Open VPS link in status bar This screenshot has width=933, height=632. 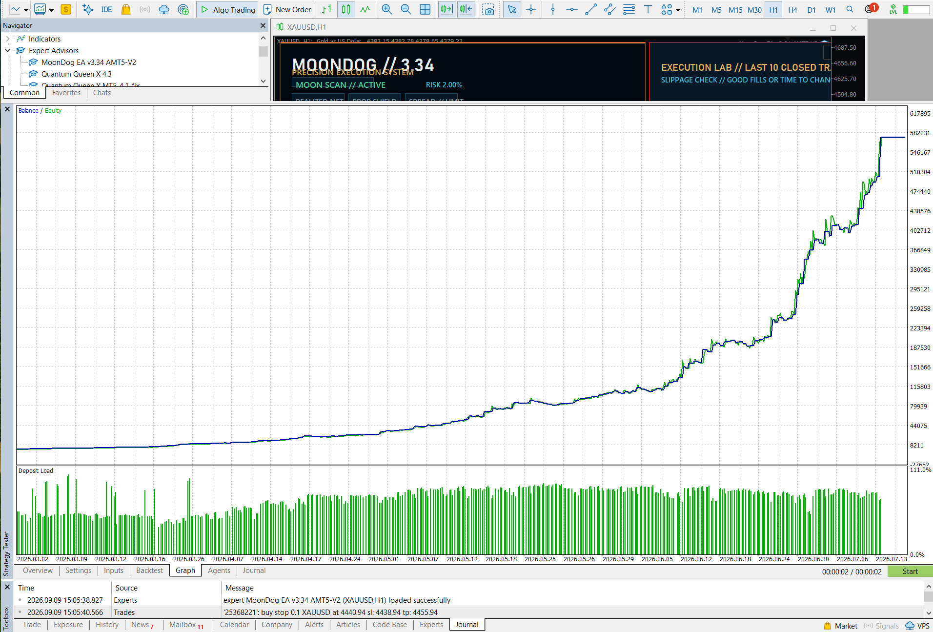(x=917, y=626)
